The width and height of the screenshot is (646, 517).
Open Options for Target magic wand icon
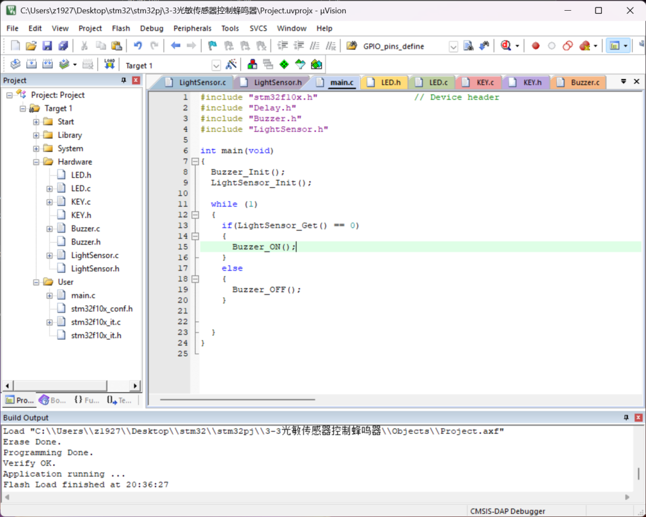click(x=231, y=64)
